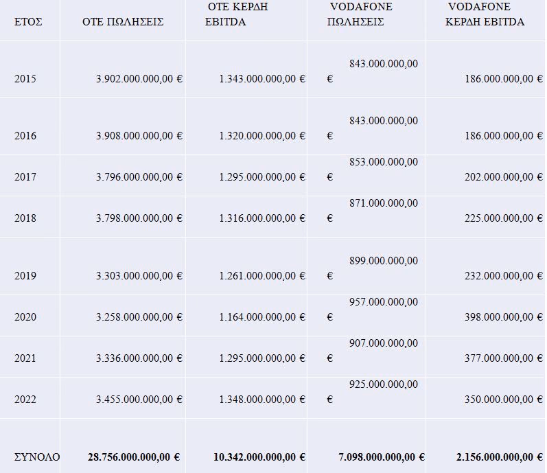Image resolution: width=547 pixels, height=473 pixels.
Task: Select the year 2016 cell
Action: click(25, 136)
